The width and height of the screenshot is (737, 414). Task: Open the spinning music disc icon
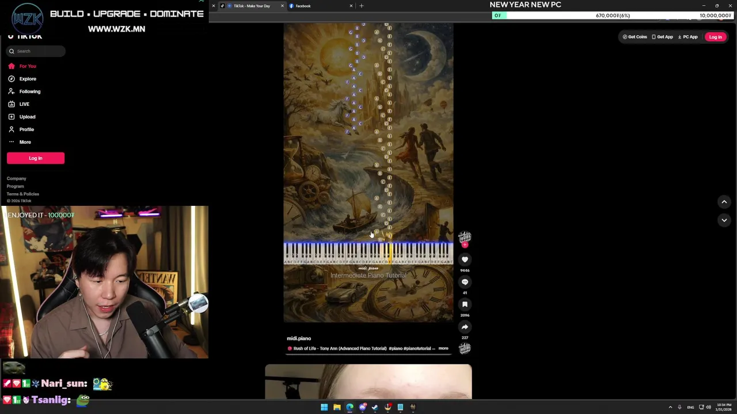pyautogui.click(x=465, y=348)
